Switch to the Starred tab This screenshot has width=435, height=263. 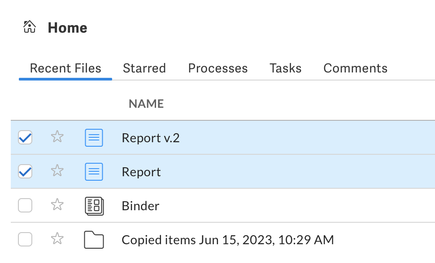click(144, 68)
